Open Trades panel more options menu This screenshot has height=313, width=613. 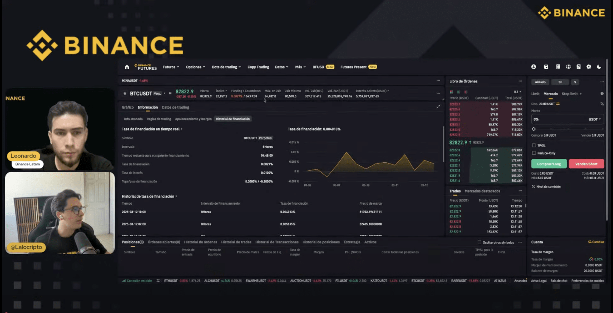(x=520, y=191)
